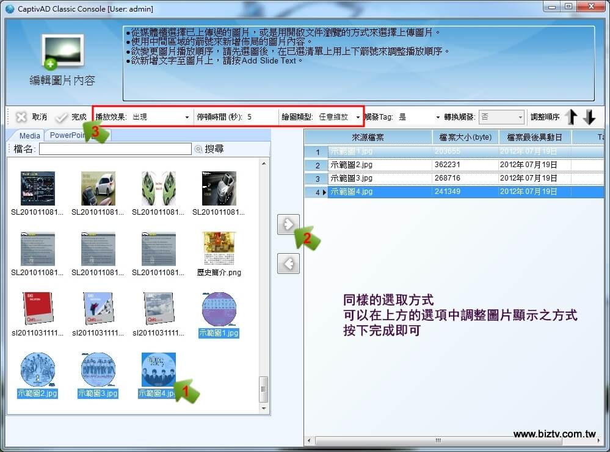Click the 取消 cancel icon

[x=21, y=117]
